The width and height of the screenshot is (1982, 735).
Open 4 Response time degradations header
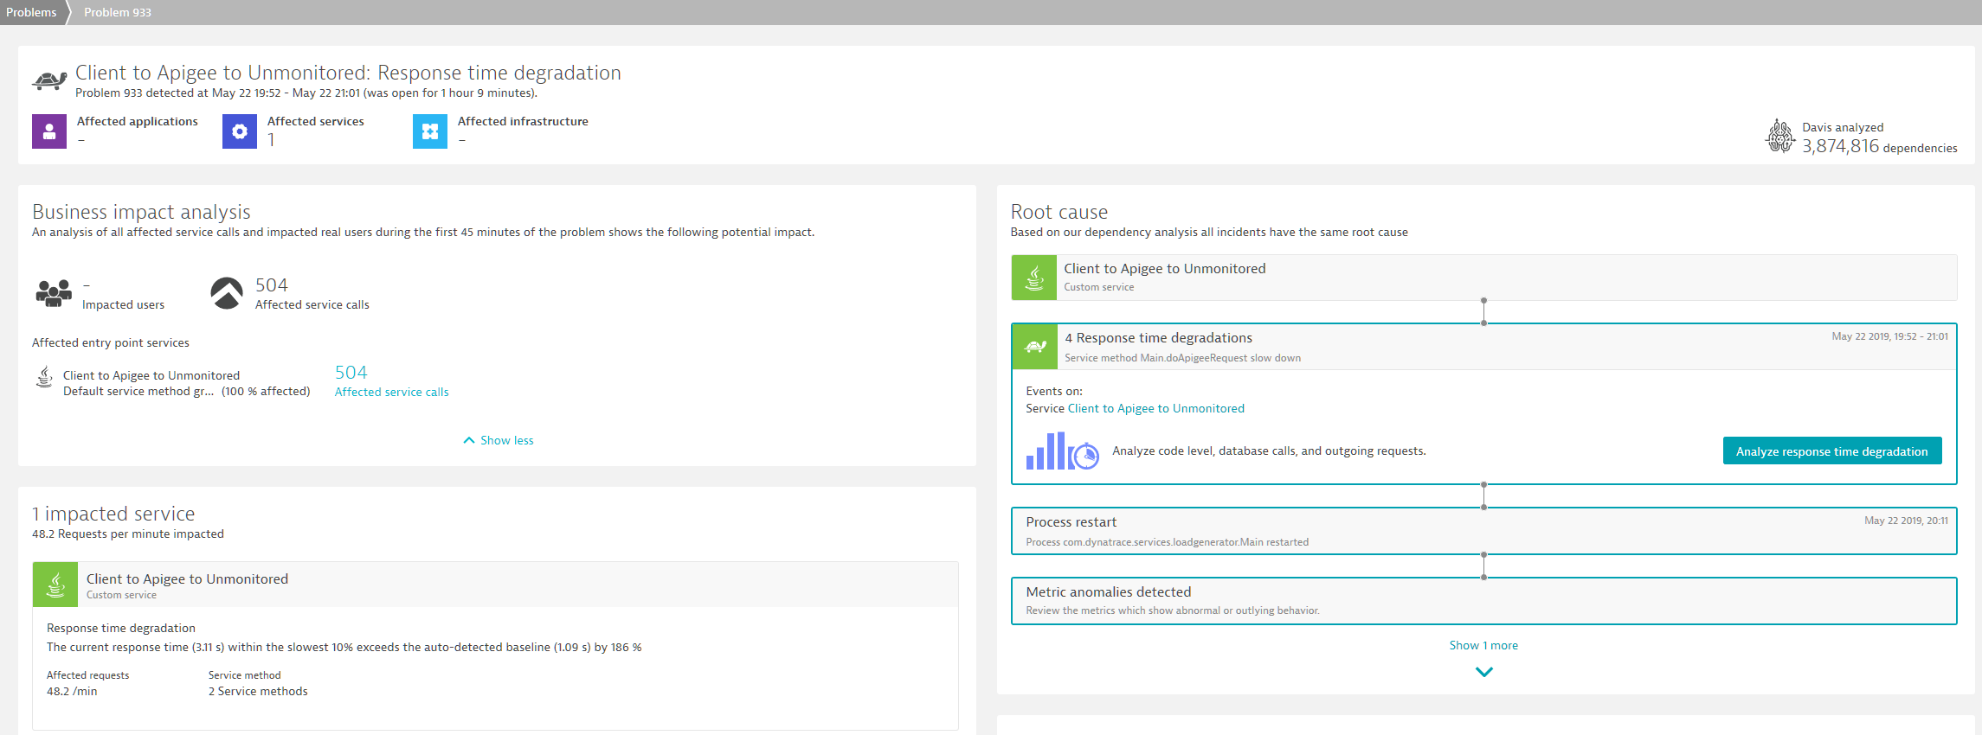click(x=1483, y=347)
